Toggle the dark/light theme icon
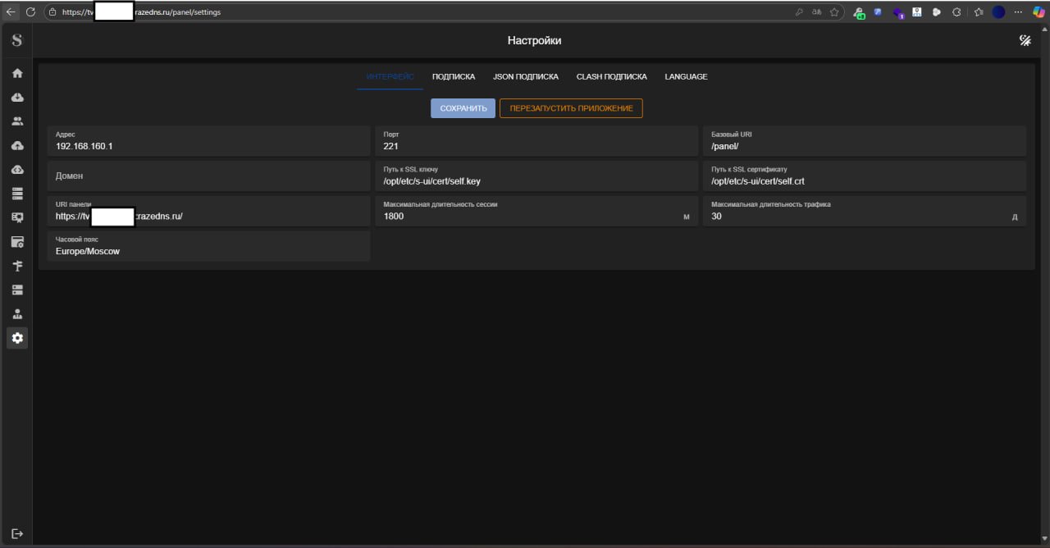The image size is (1050, 548). tap(1025, 40)
